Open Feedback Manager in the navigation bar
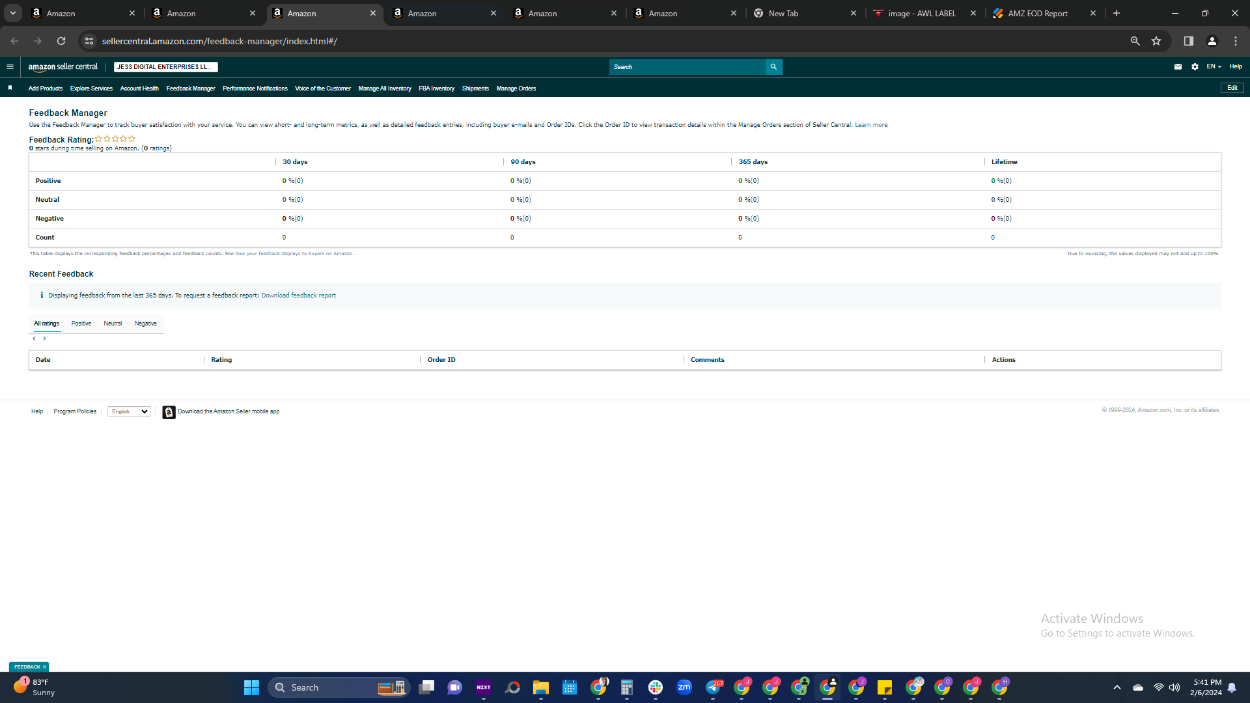Image resolution: width=1250 pixels, height=703 pixels. [x=191, y=89]
